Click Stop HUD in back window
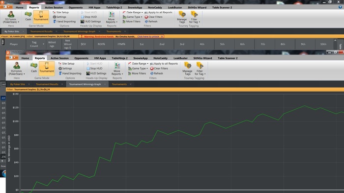 click(x=89, y=17)
